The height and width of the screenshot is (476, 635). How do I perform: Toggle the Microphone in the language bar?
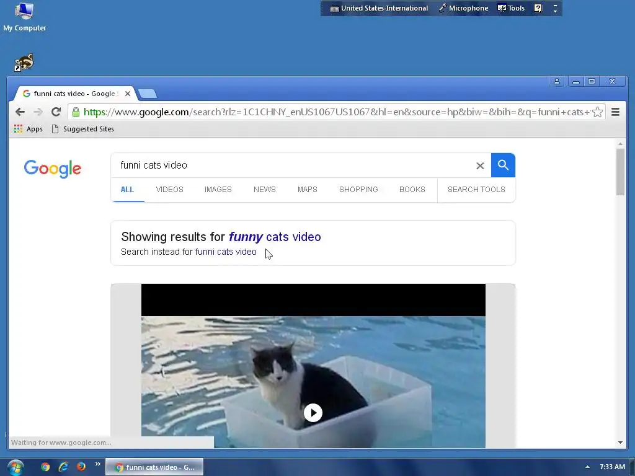tap(464, 8)
